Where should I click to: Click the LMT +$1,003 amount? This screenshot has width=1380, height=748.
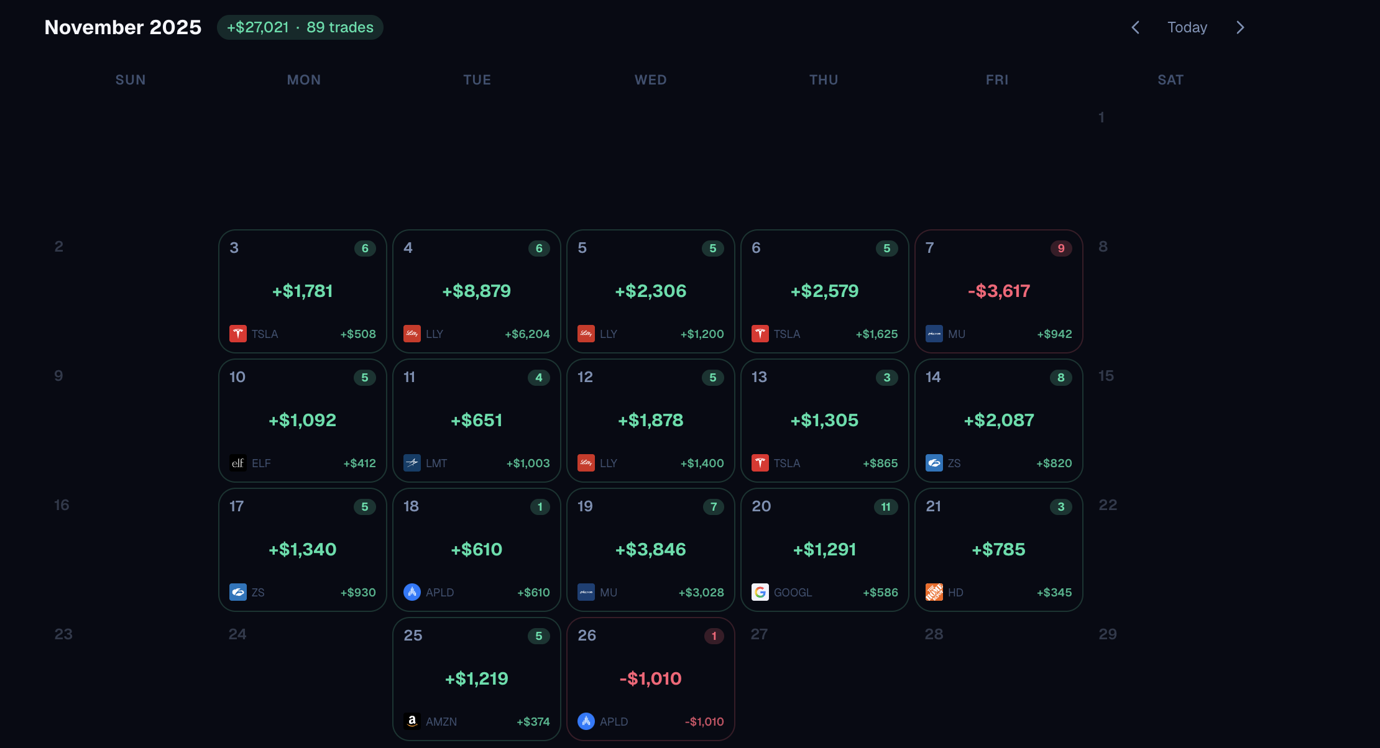pyautogui.click(x=528, y=463)
